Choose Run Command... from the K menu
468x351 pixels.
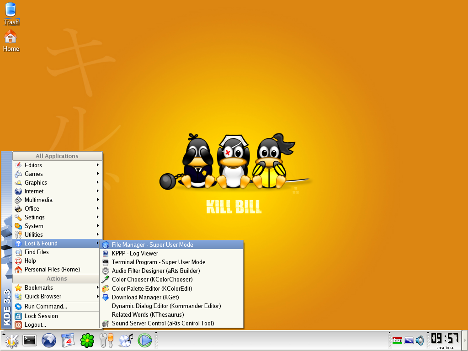click(x=56, y=307)
